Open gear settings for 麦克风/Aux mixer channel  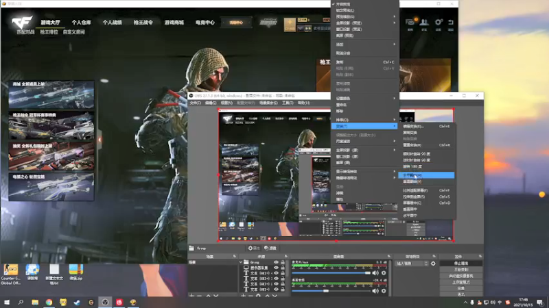pos(384,273)
